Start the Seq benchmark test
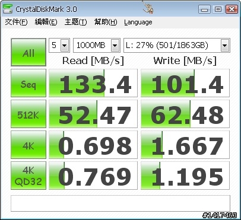241x220 pixels. click(x=28, y=83)
